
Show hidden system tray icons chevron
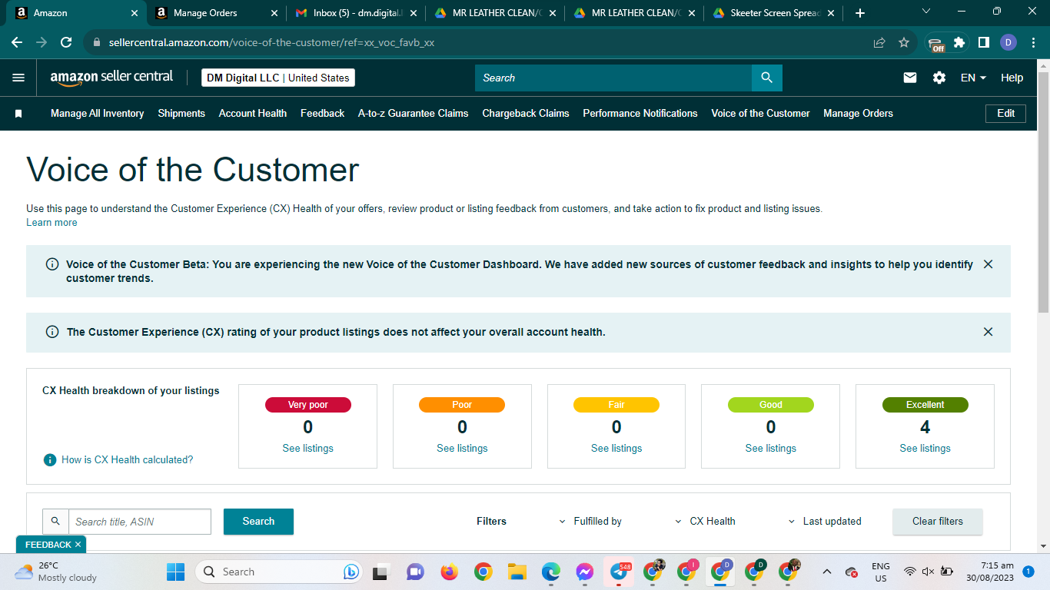point(827,572)
